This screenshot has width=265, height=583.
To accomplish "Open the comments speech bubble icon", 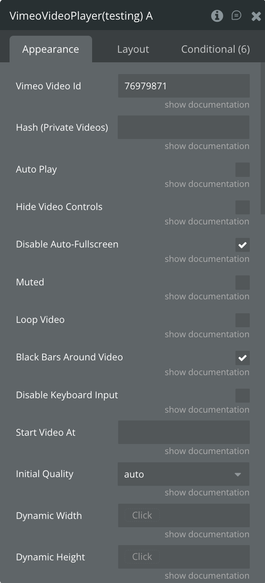I will [x=236, y=16].
